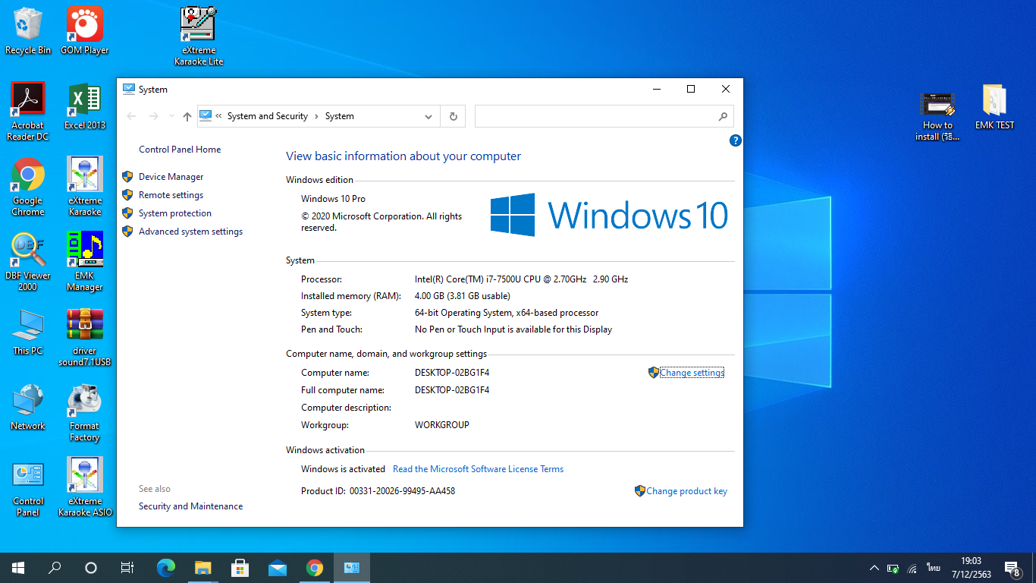This screenshot has height=583, width=1036.
Task: Open the Windows Start menu
Action: click(x=18, y=568)
